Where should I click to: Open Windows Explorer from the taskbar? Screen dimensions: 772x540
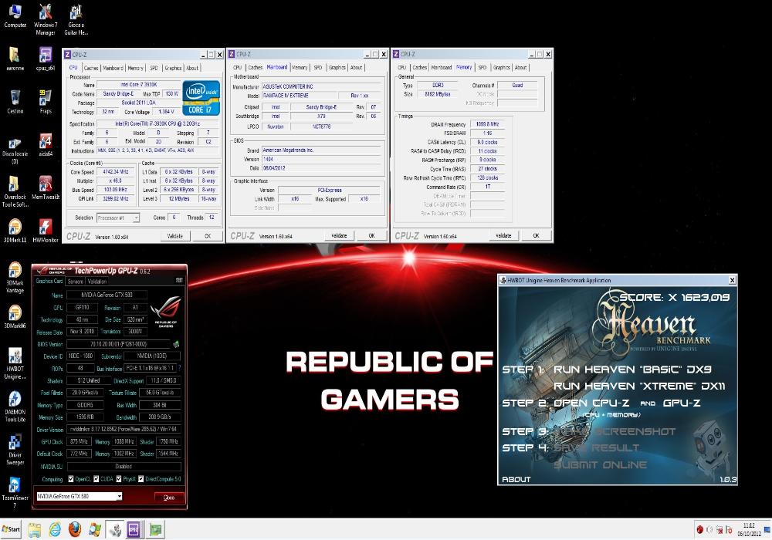(x=35, y=530)
